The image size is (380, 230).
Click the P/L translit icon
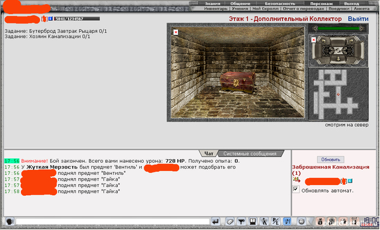275,222
